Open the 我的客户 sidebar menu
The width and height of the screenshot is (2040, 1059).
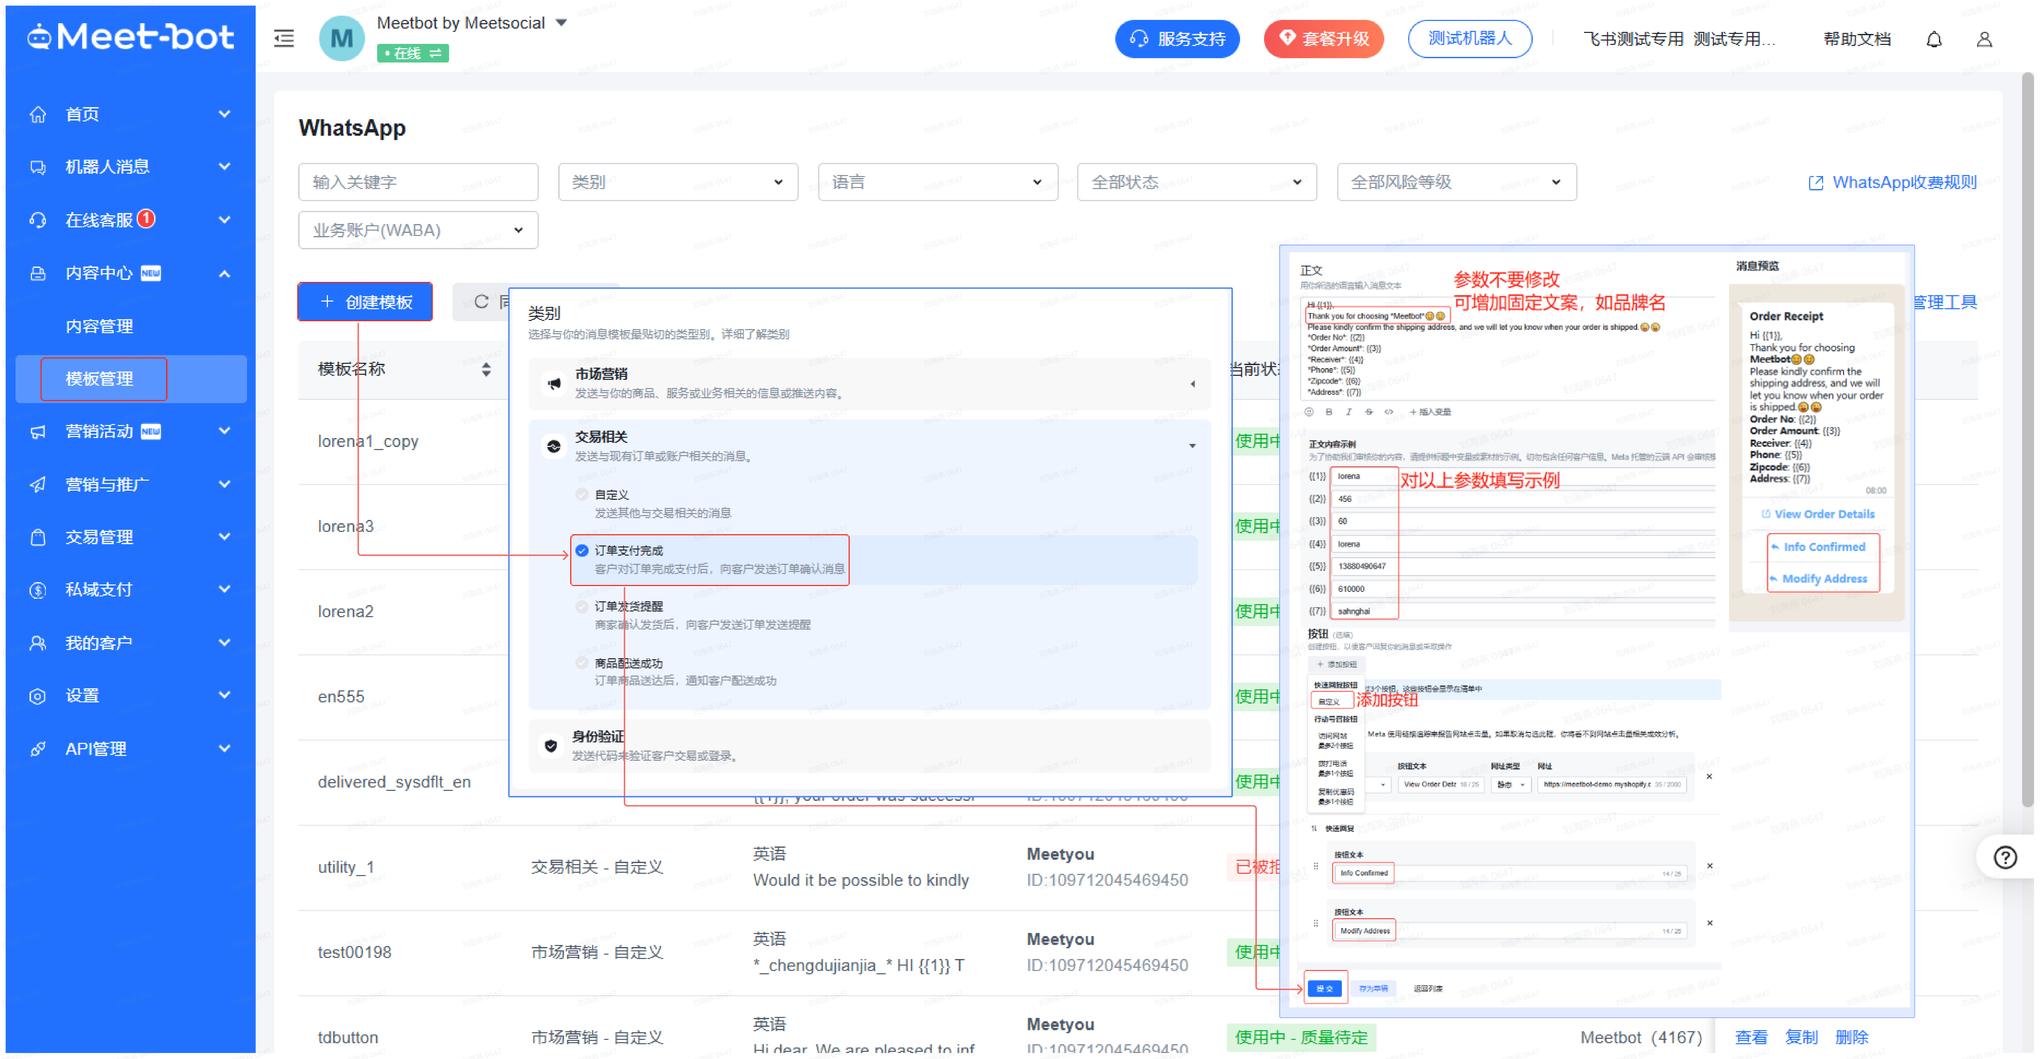tap(131, 643)
